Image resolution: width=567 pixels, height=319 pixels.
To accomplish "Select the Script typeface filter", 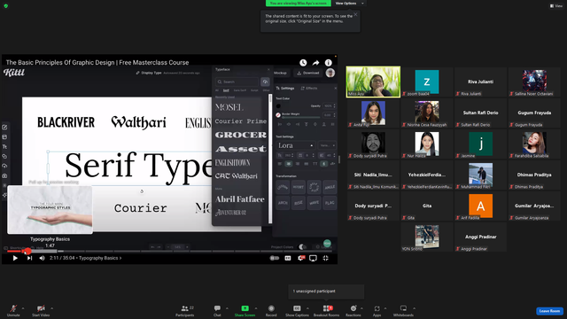I will pyautogui.click(x=254, y=90).
